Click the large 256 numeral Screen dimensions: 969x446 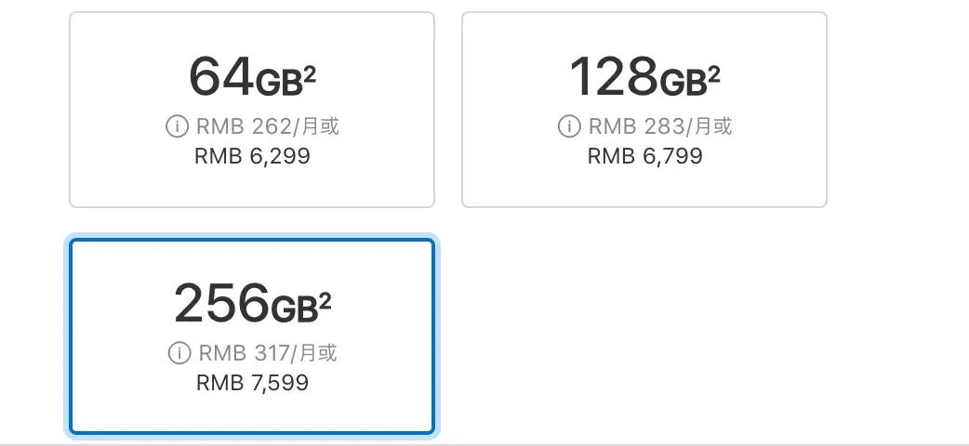point(221,303)
